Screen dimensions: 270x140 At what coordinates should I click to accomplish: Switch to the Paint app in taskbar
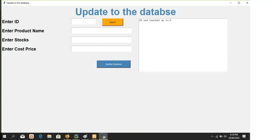[85, 136]
